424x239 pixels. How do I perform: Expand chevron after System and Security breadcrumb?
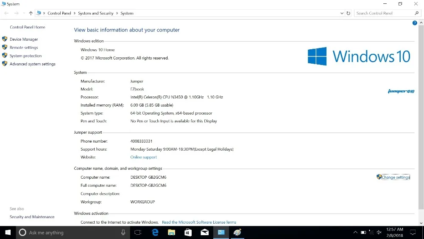pyautogui.click(x=117, y=13)
